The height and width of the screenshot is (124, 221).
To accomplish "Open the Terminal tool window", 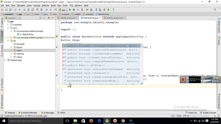I will click(10, 113).
